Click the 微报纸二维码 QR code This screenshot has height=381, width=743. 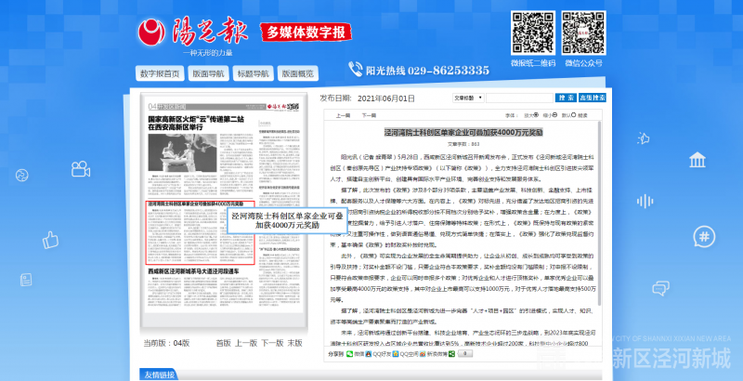[533, 33]
